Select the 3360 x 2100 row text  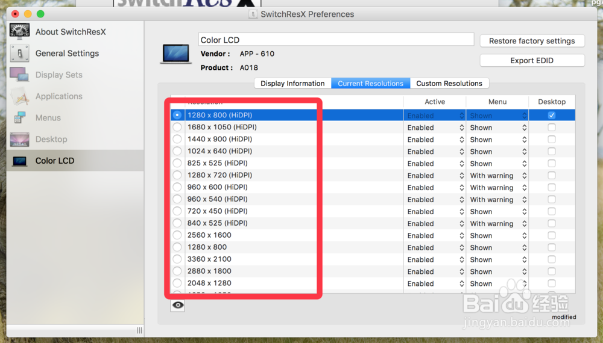(209, 259)
